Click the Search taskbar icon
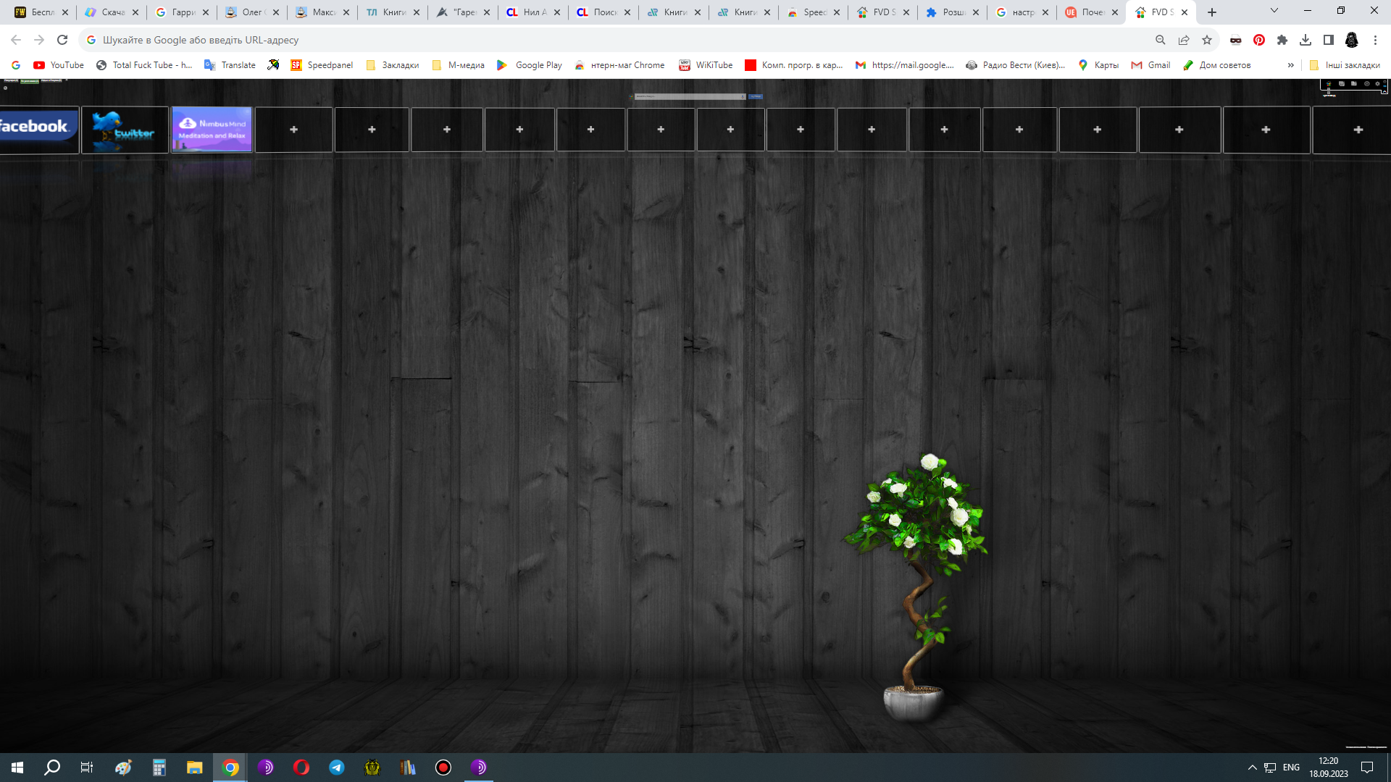The width and height of the screenshot is (1391, 782). pos(54,767)
